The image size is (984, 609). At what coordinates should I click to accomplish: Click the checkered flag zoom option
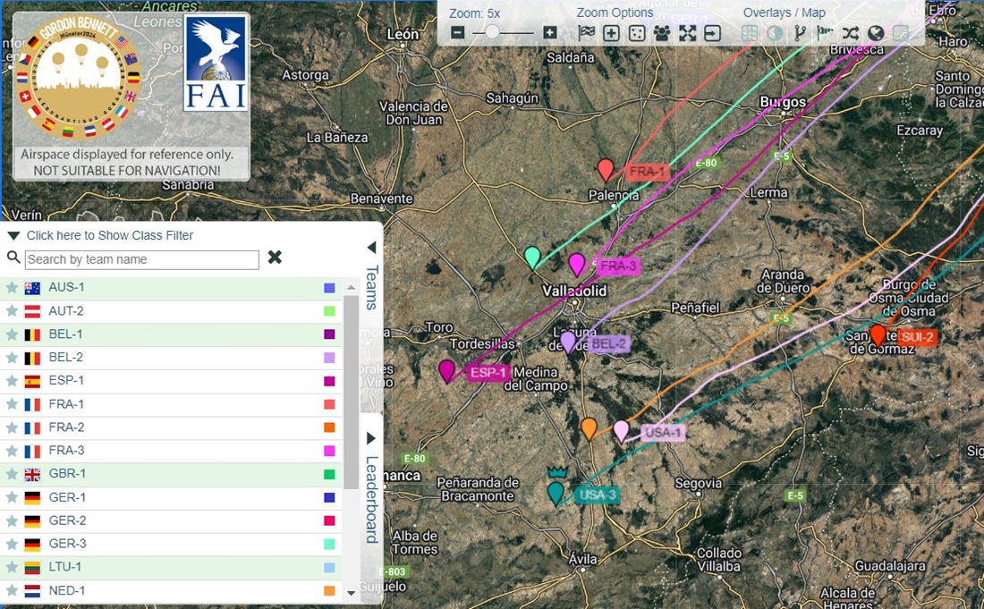(x=586, y=33)
